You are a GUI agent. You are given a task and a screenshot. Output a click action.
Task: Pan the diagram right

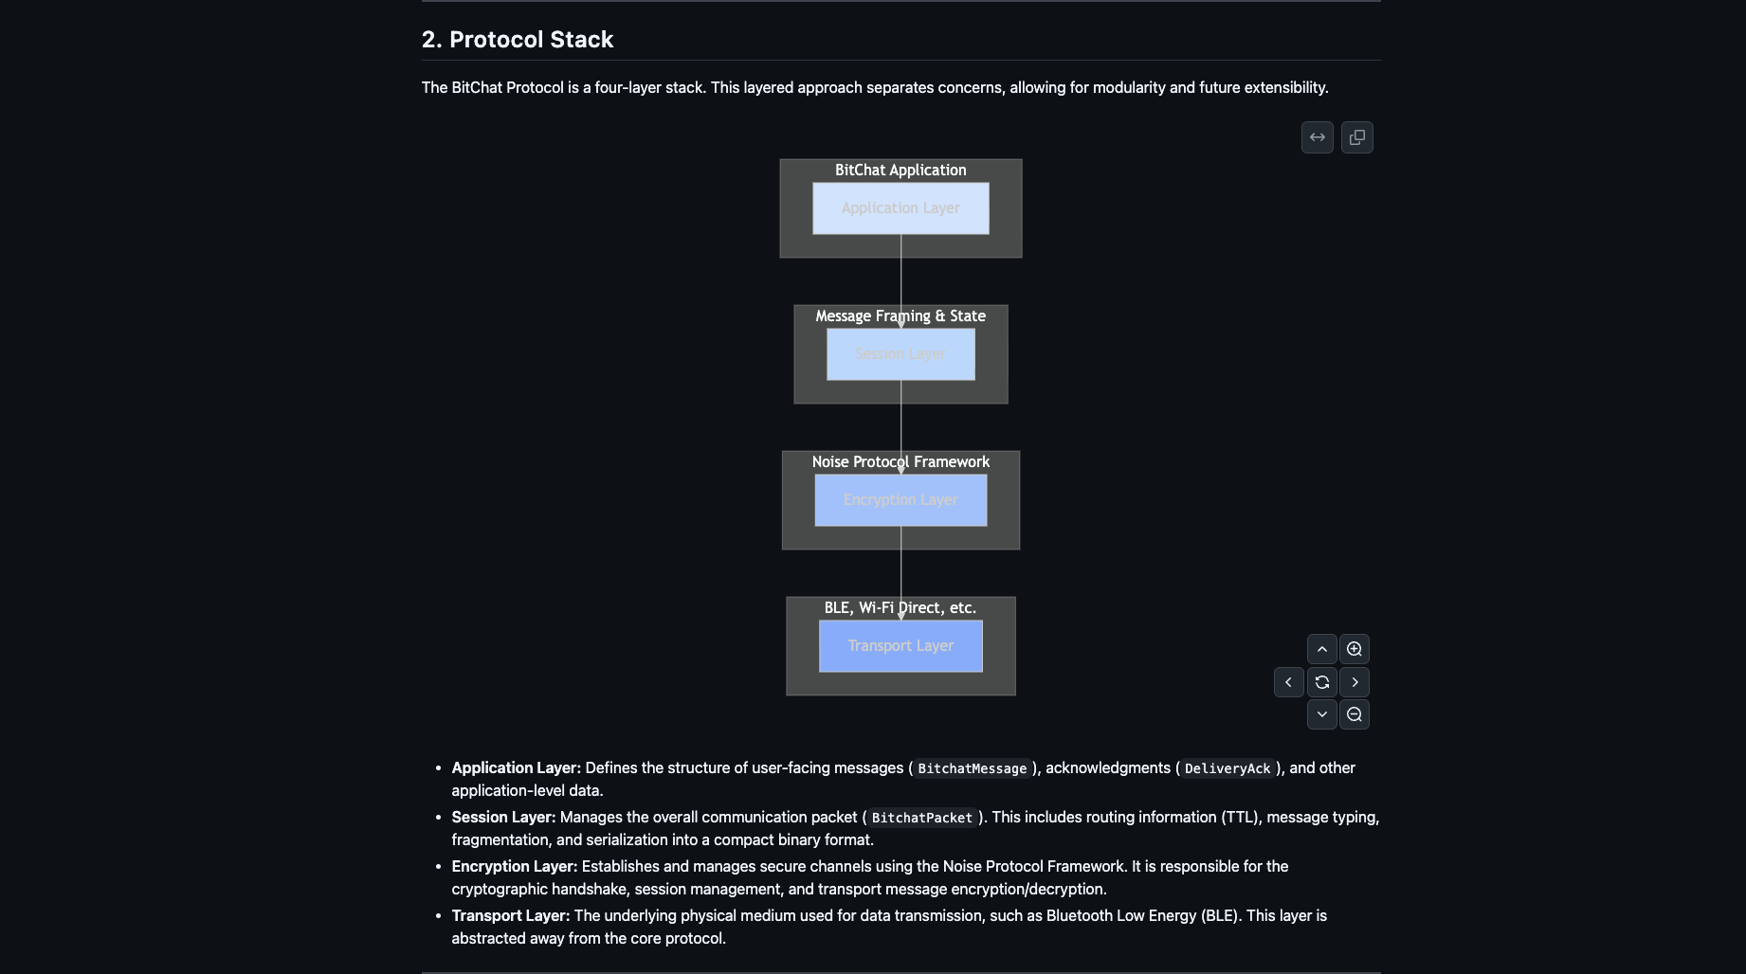[1355, 682]
